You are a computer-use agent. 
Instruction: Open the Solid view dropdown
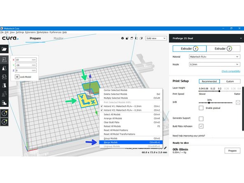156,38
